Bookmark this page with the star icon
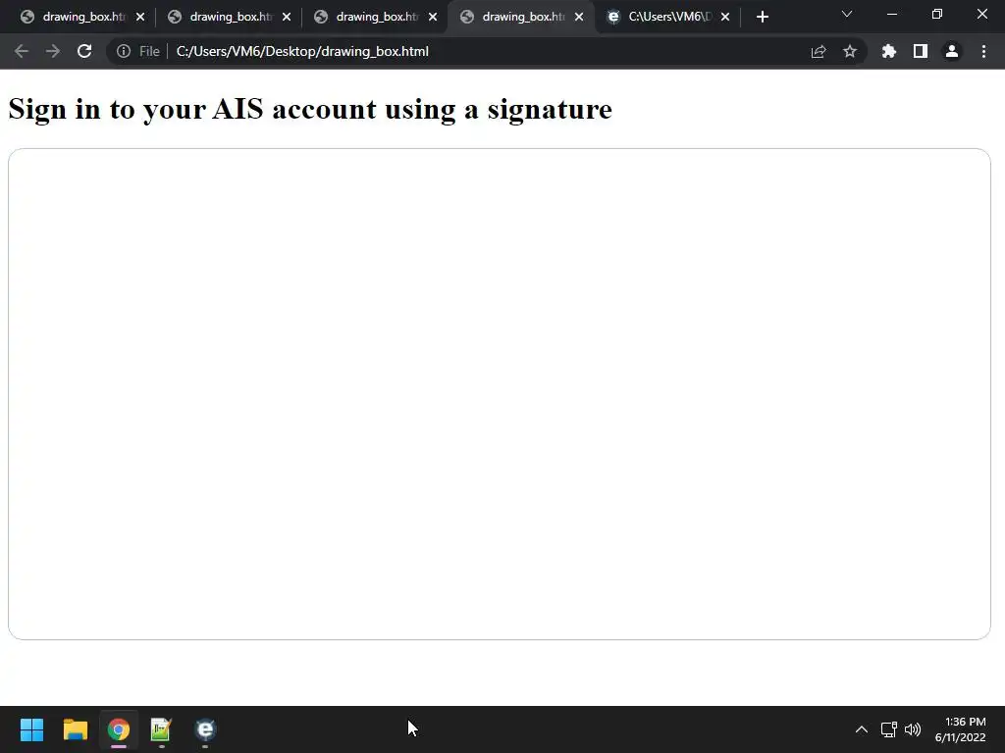1005x753 pixels. (850, 51)
